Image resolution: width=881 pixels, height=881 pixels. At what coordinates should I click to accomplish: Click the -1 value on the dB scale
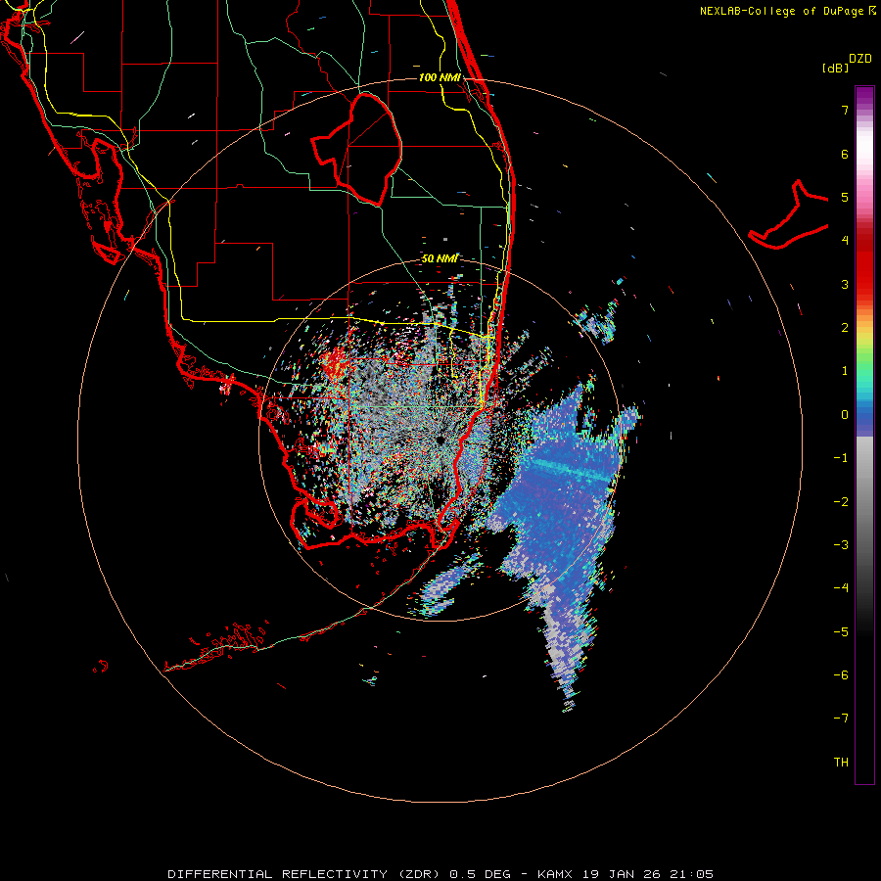(841, 458)
